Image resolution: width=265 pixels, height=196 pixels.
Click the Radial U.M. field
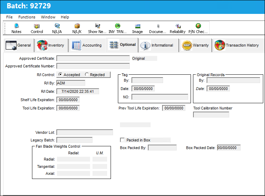point(100,159)
